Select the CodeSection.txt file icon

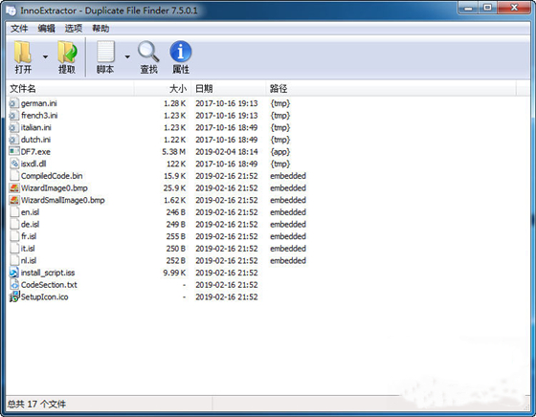coord(13,285)
